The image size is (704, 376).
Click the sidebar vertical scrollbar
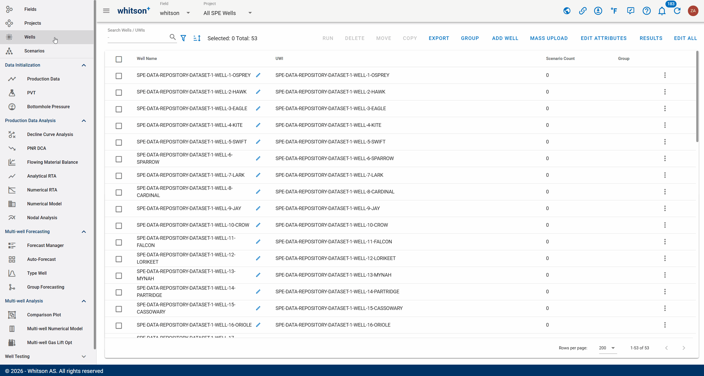tap(95, 175)
